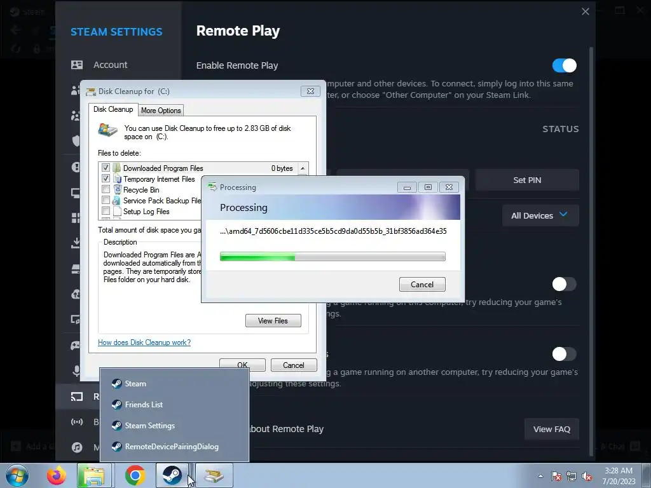The image size is (651, 488).
Task: Minimize the Processing dialog
Action: point(407,187)
